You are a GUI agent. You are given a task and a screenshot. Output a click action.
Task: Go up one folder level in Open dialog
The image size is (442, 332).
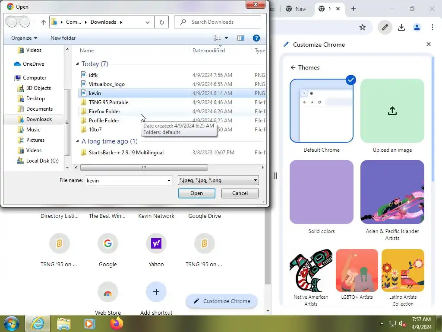pyautogui.click(x=44, y=22)
